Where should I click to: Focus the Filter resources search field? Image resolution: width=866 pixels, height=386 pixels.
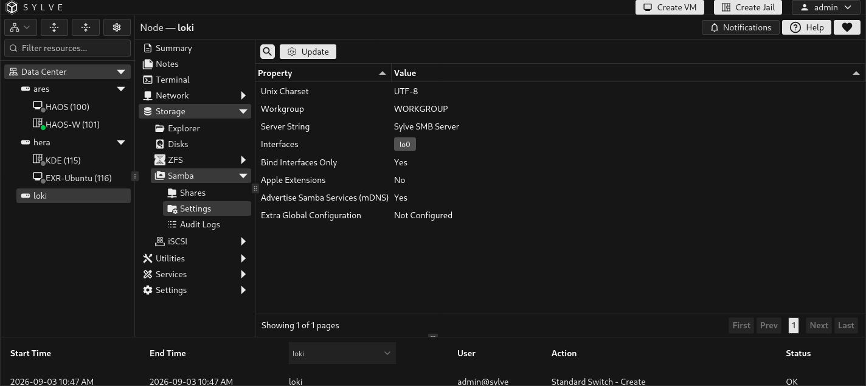coord(68,48)
